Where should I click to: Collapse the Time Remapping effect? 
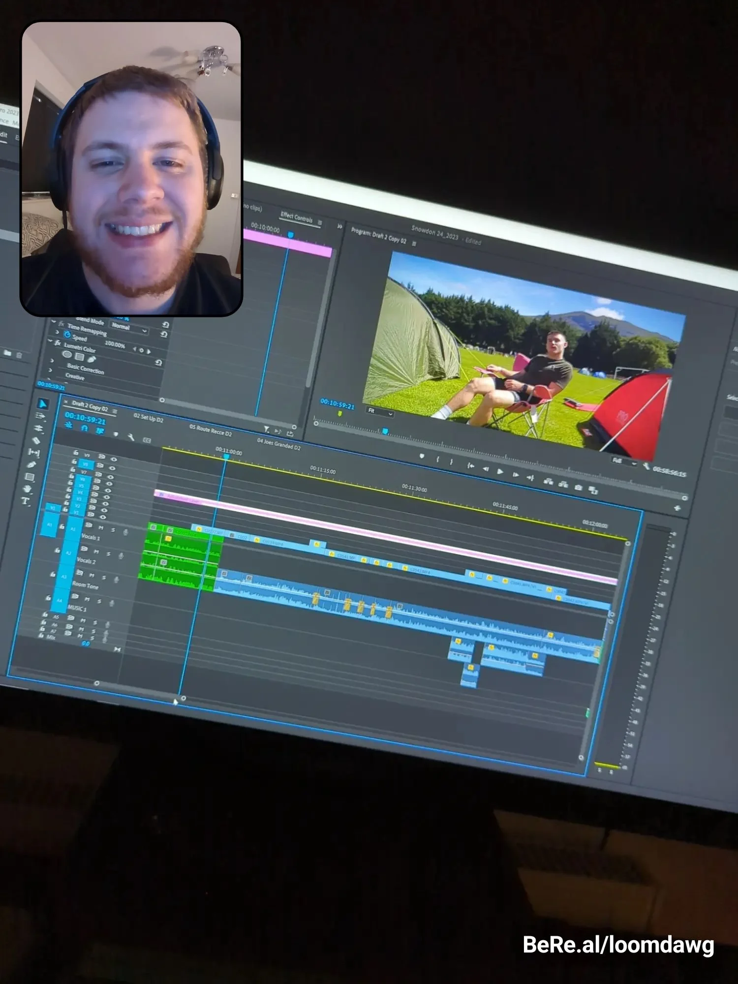[54, 321]
